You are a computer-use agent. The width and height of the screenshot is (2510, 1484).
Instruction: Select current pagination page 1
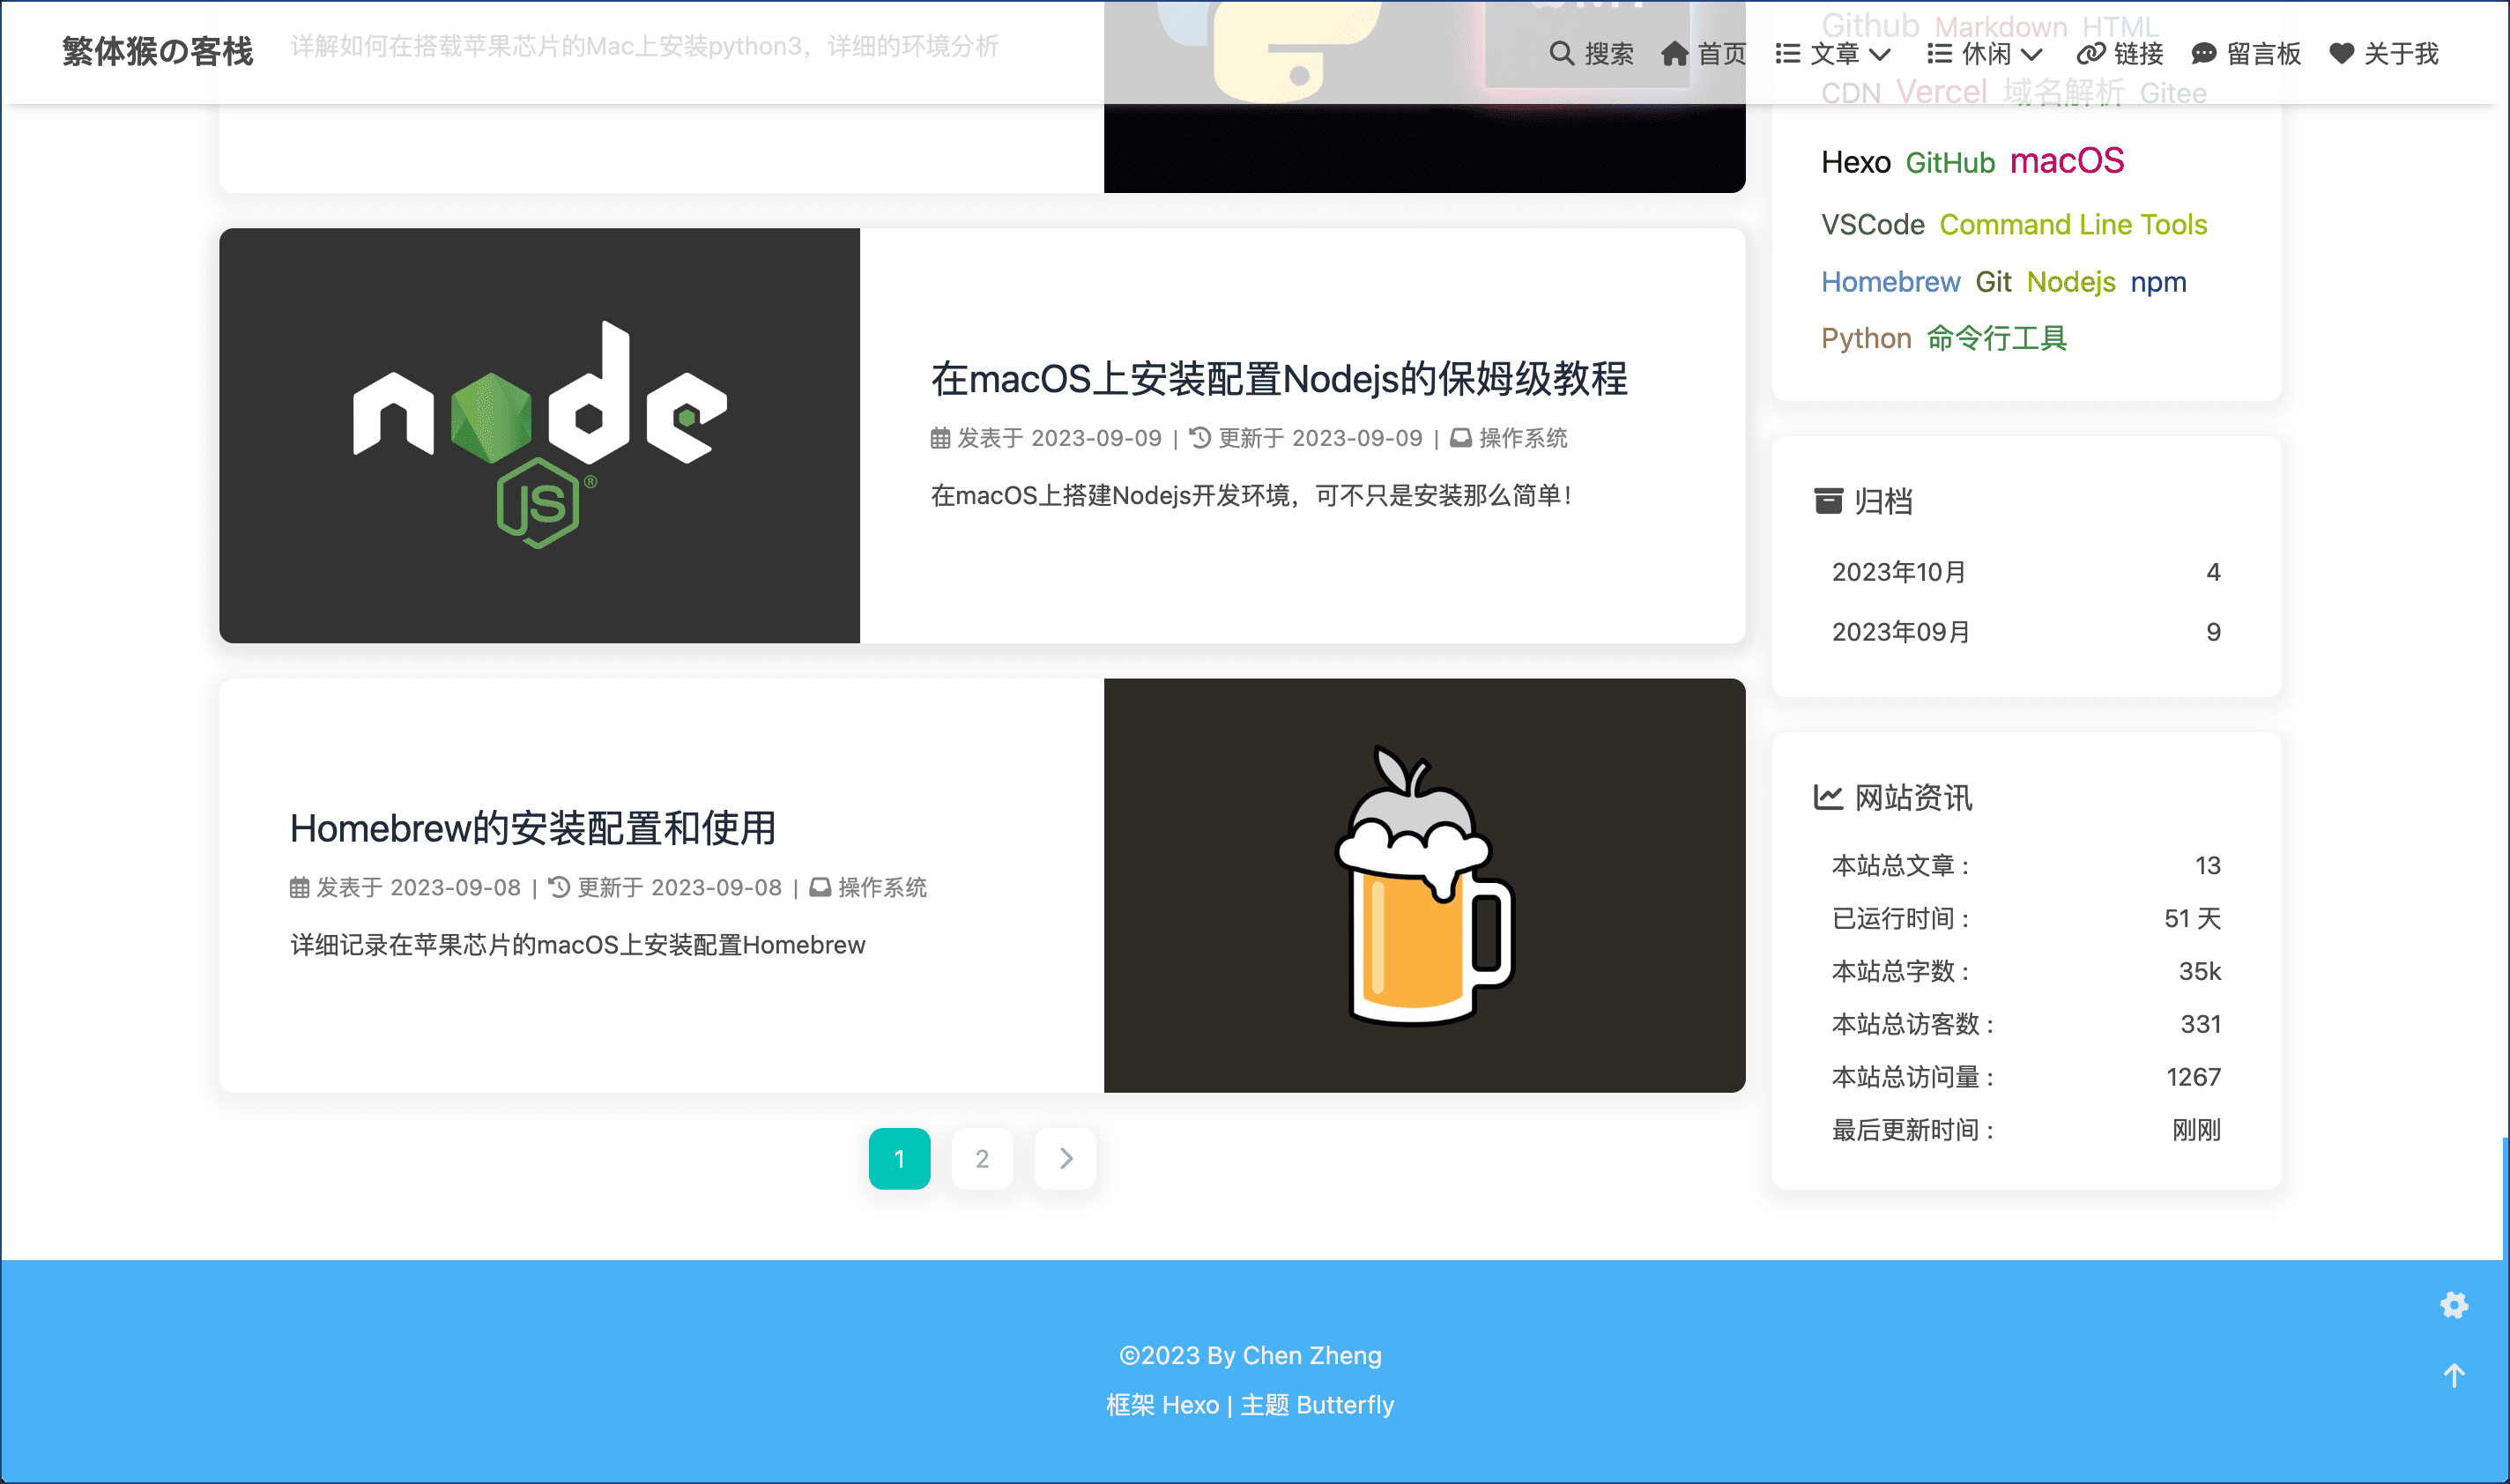[899, 1158]
